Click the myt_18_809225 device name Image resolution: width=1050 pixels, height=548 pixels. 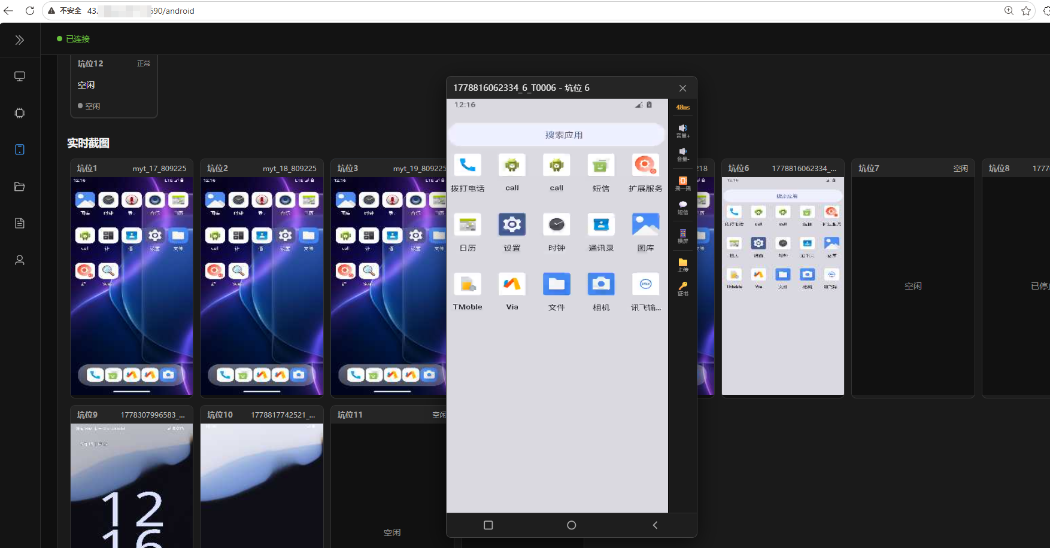point(290,169)
